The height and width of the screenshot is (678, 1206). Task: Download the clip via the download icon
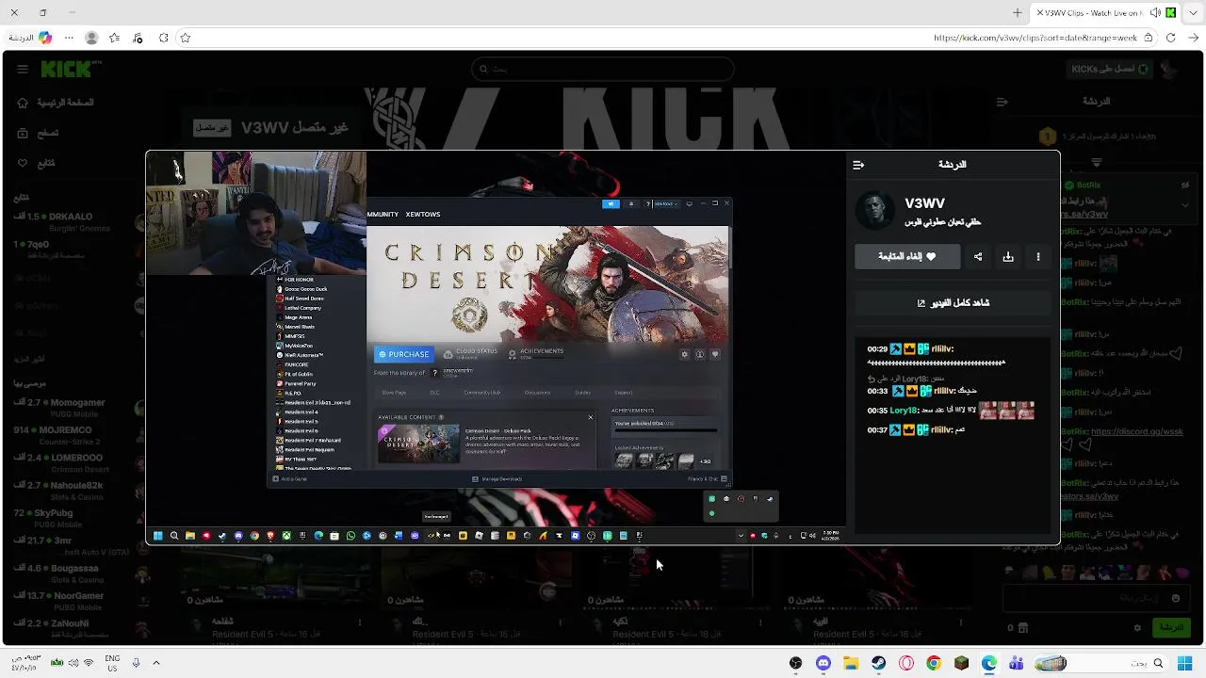[1008, 257]
